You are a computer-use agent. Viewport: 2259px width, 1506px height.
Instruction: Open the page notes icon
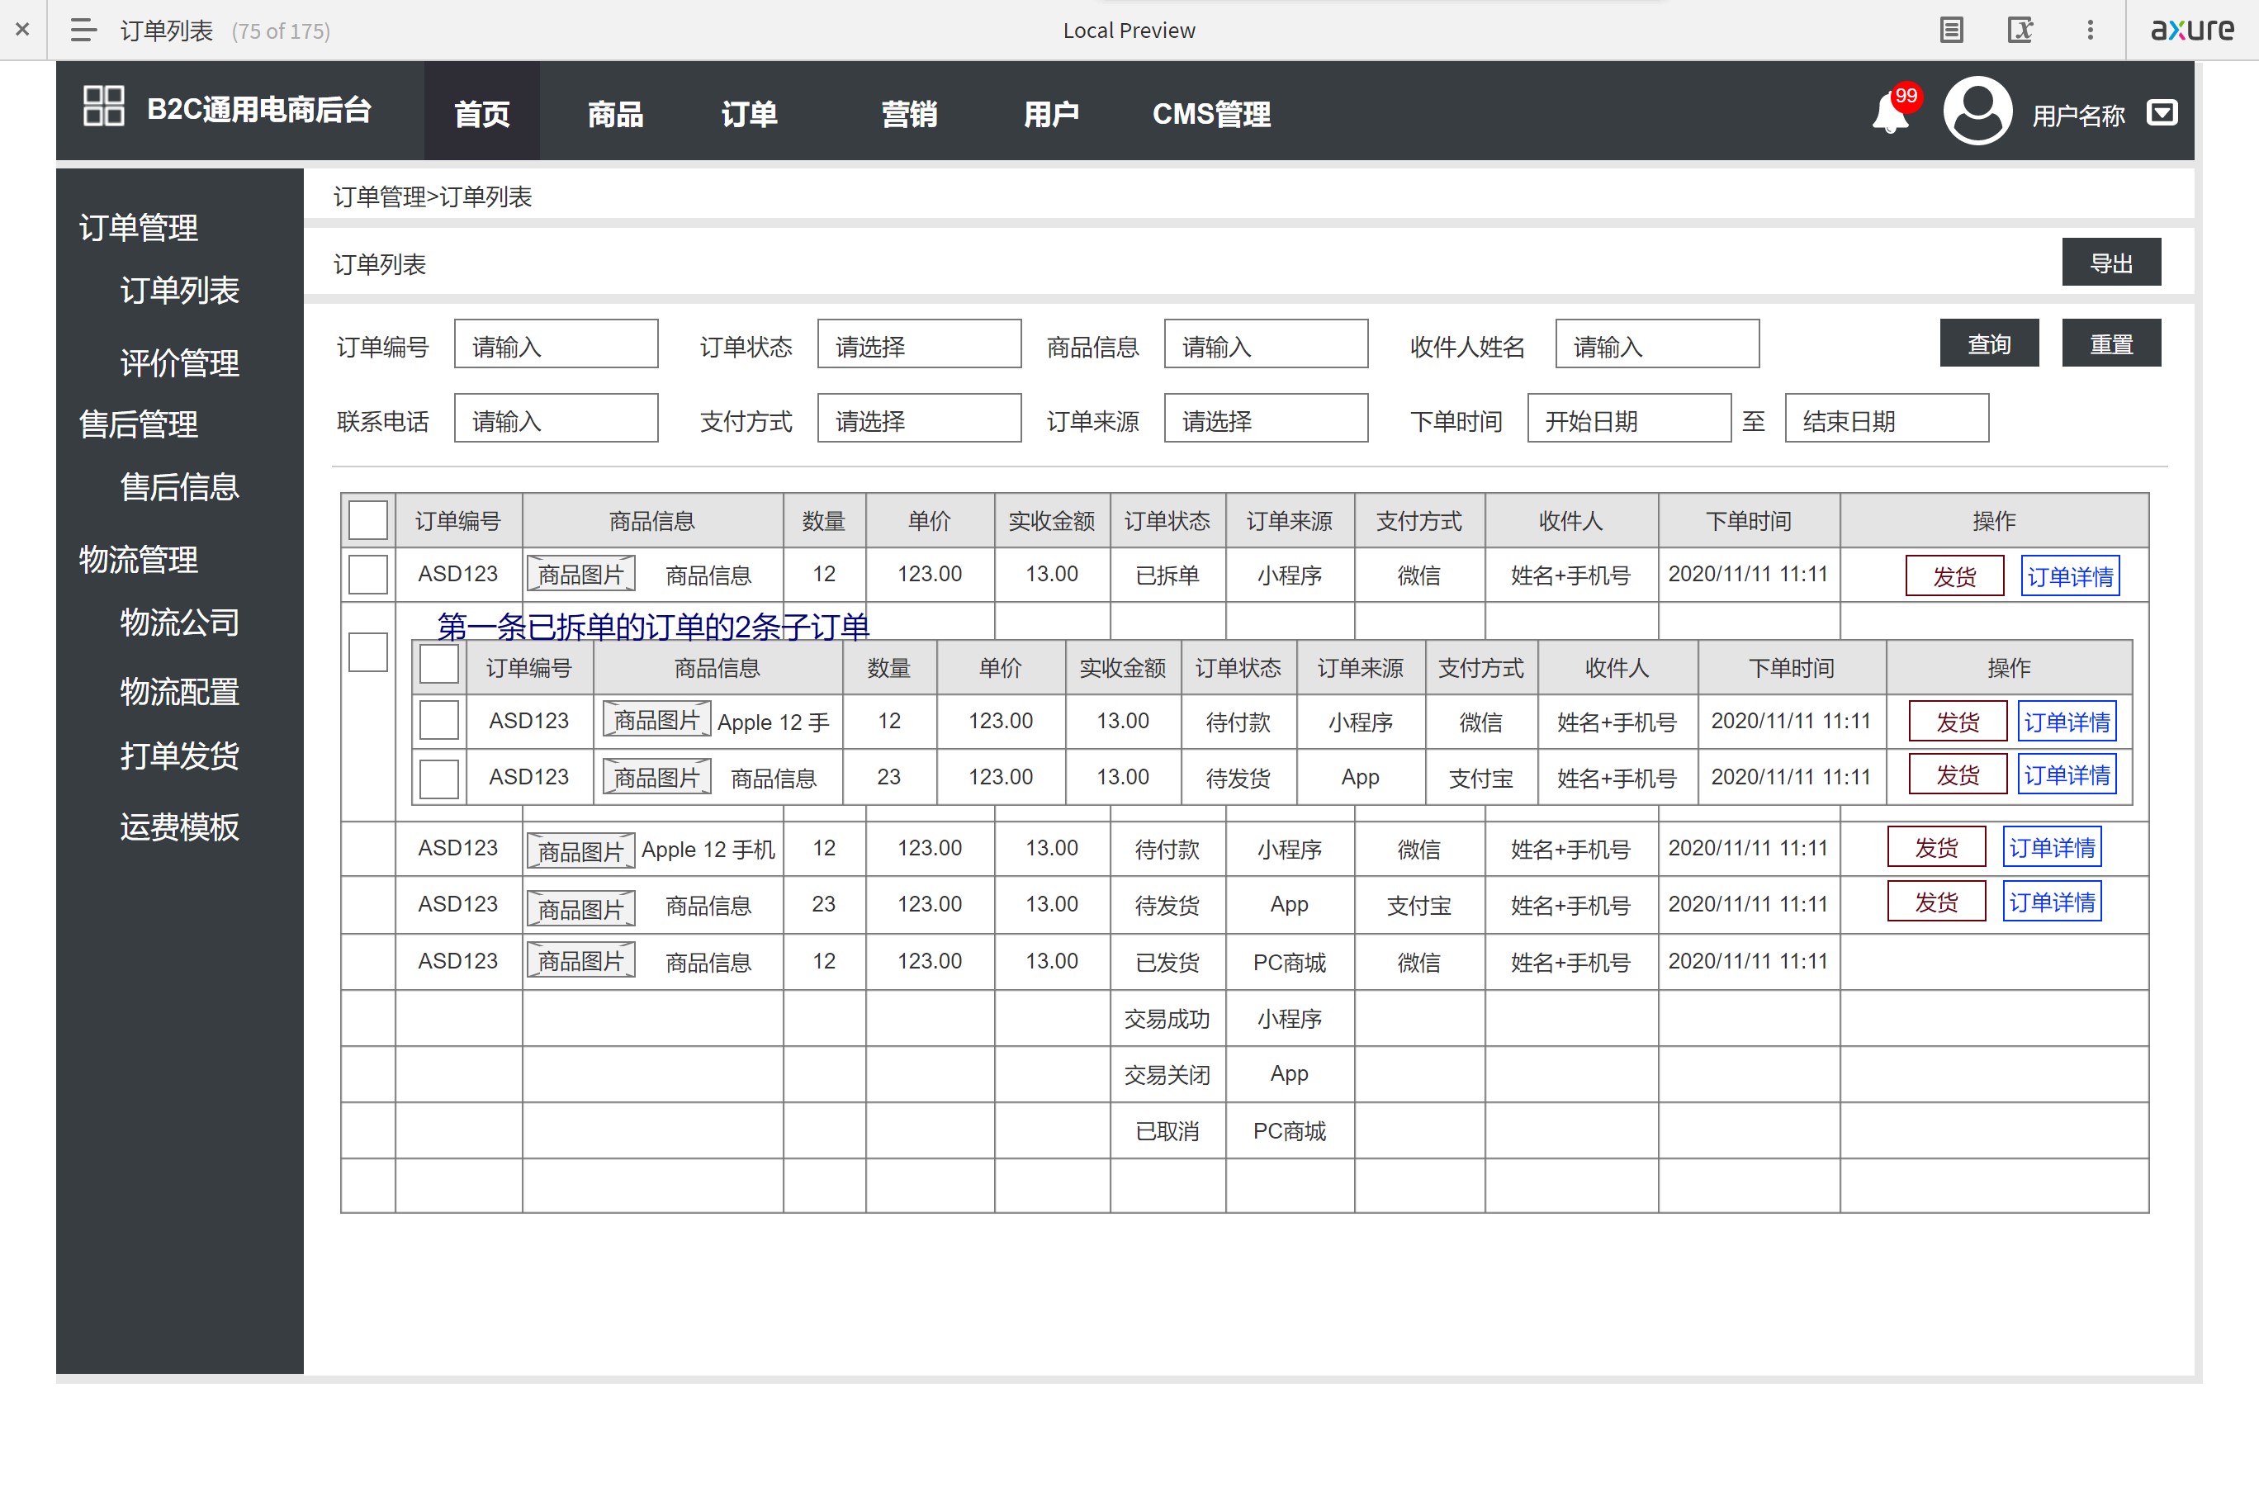(x=1951, y=30)
